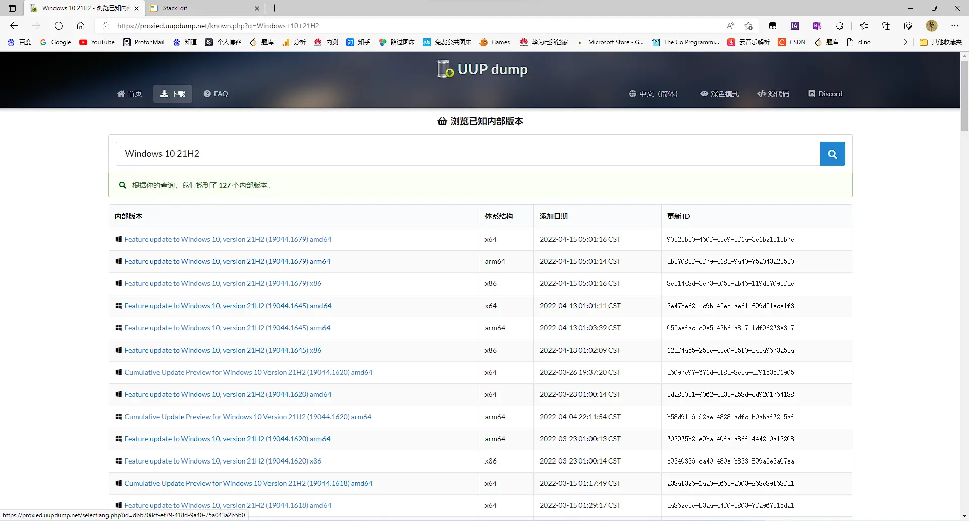Open the 华为电脑管家 bookmark
This screenshot has height=521, width=969.
point(544,42)
